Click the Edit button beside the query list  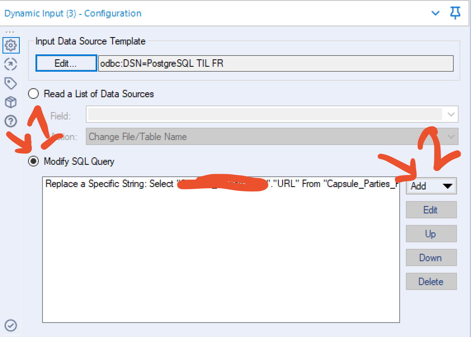(x=431, y=210)
